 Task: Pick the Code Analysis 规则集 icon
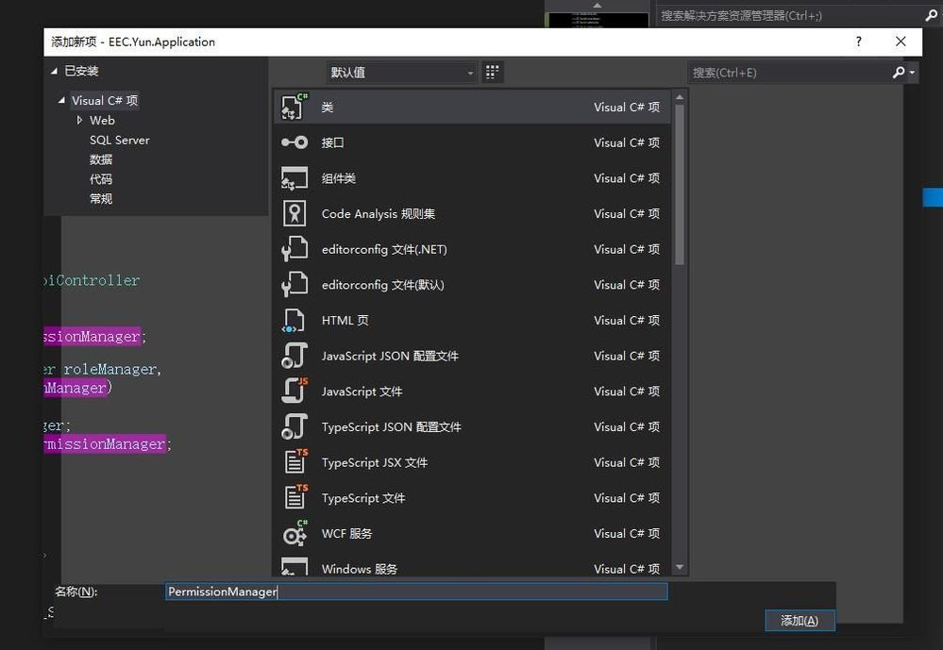295,213
